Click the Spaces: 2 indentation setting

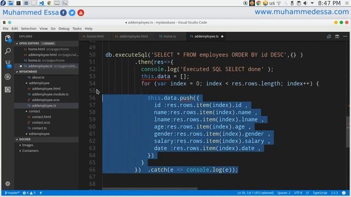(284, 193)
